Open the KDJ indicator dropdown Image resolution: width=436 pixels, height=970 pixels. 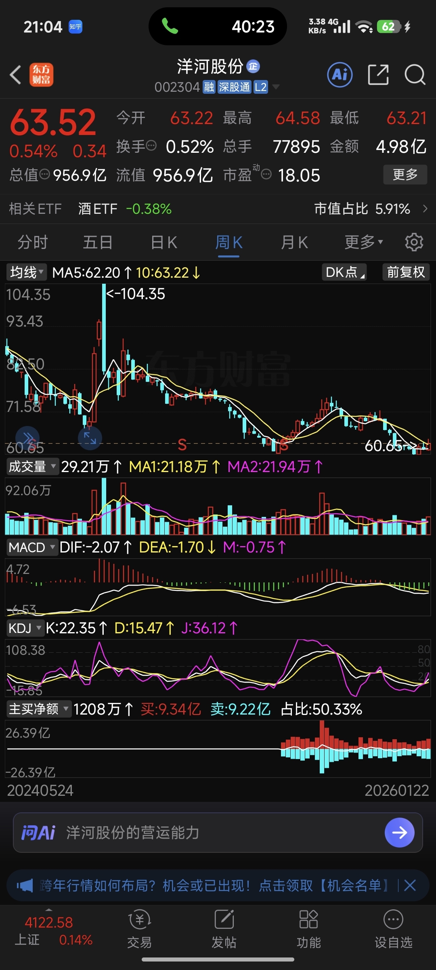(x=25, y=628)
